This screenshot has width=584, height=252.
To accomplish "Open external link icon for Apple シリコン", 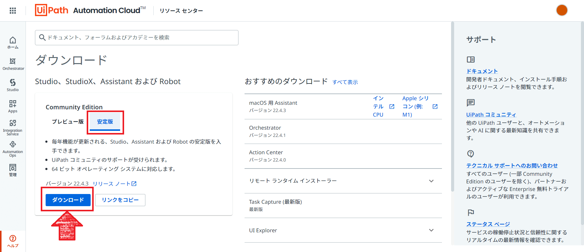I will (x=435, y=107).
